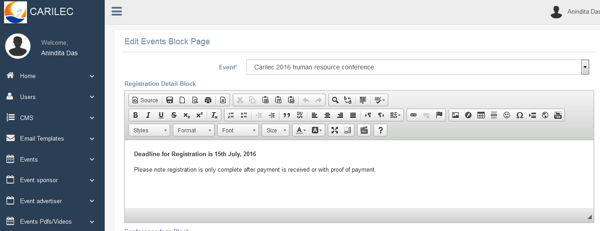
Task: Click the Source view button
Action: [x=145, y=100]
